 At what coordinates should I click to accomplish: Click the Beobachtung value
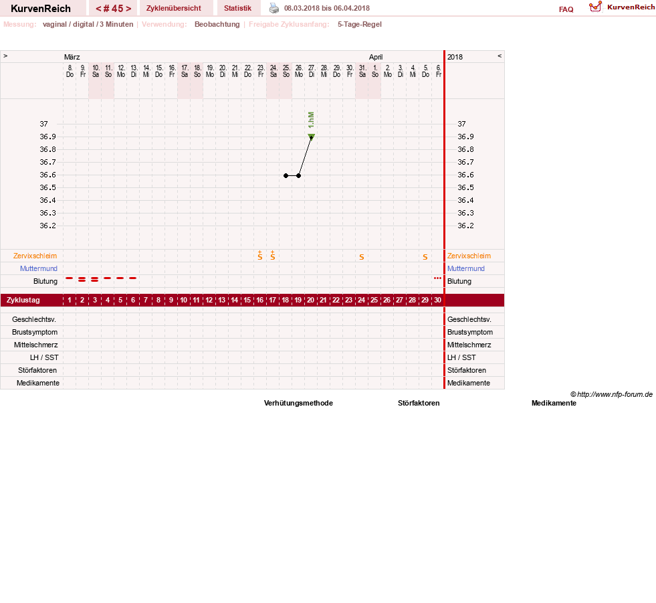(217, 24)
